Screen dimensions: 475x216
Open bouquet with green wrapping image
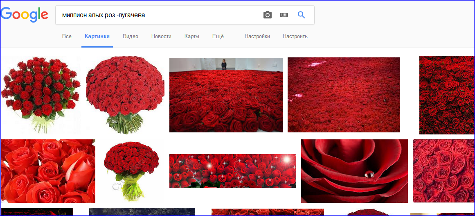tap(125, 171)
